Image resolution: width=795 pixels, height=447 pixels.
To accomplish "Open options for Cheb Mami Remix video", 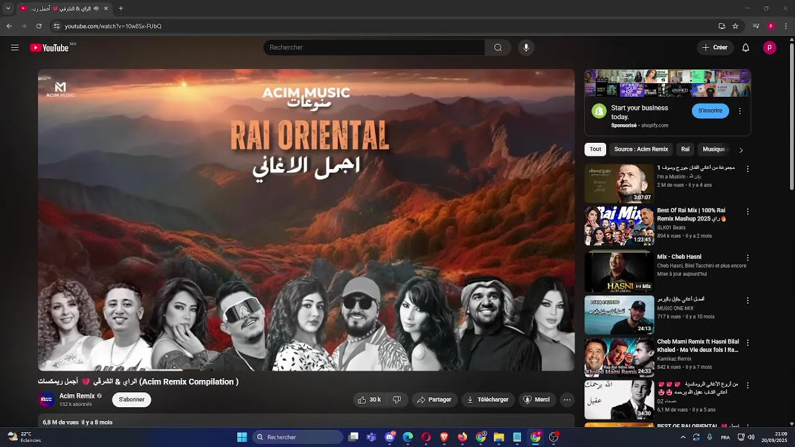I will coord(748,343).
